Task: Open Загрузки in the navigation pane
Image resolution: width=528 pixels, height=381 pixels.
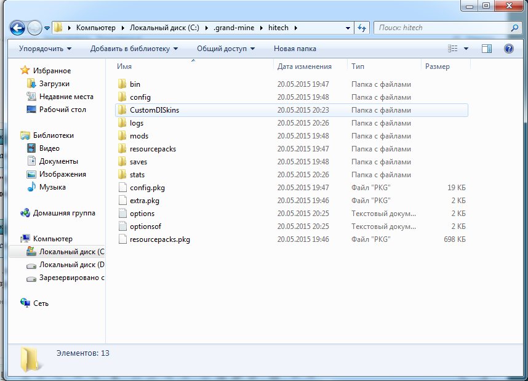Action: pyautogui.click(x=48, y=84)
